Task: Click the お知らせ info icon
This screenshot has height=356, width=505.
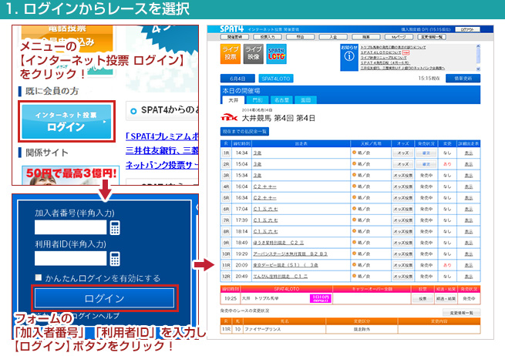Action: [349, 57]
